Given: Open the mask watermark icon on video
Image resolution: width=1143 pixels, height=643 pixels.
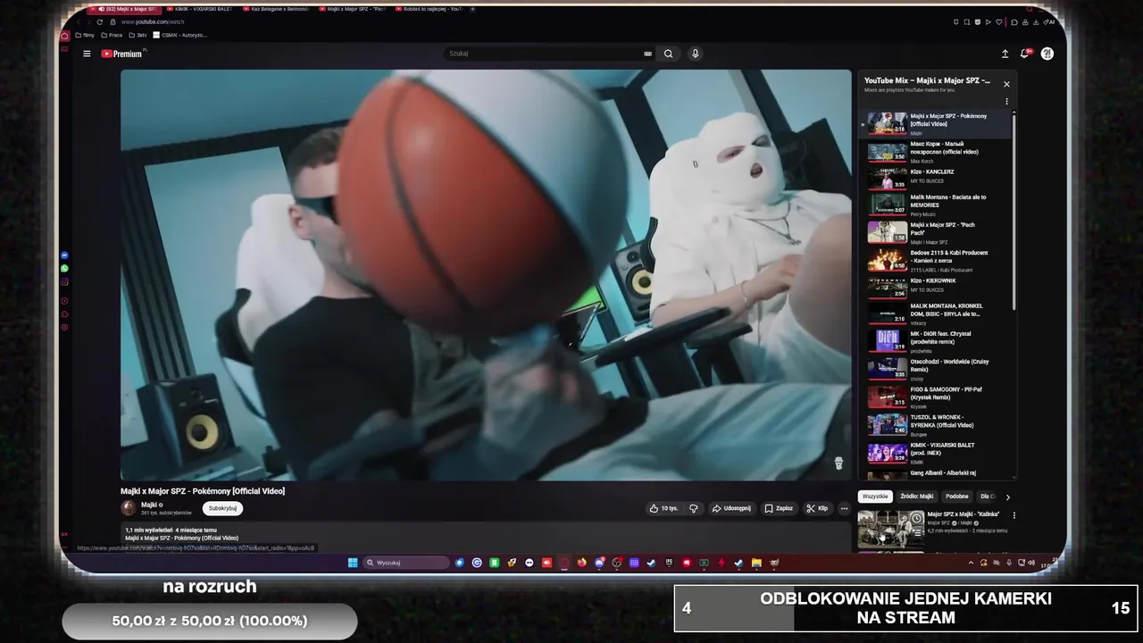Looking at the screenshot, I should tap(838, 463).
